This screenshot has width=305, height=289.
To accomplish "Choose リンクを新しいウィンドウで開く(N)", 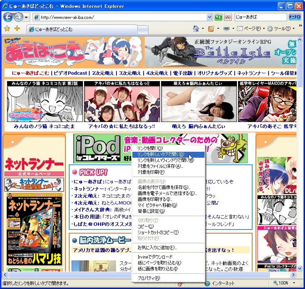I will [168, 160].
